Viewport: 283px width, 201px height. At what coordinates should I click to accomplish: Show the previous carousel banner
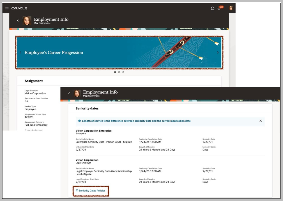[20, 52]
